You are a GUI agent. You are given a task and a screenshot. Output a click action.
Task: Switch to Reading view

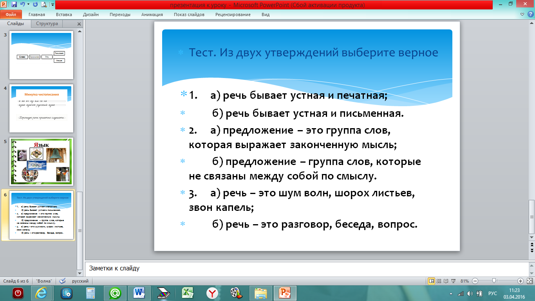click(x=445, y=281)
